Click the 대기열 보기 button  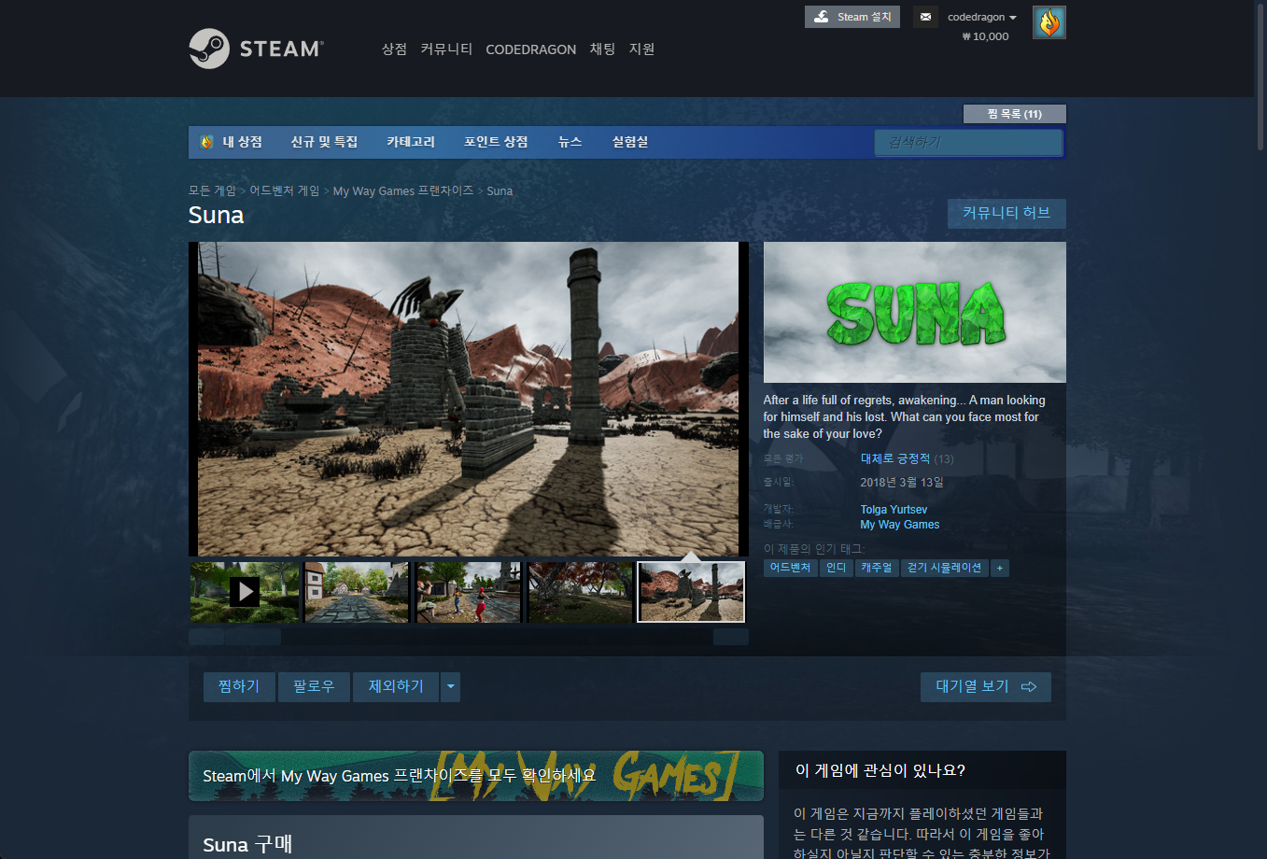(x=986, y=686)
